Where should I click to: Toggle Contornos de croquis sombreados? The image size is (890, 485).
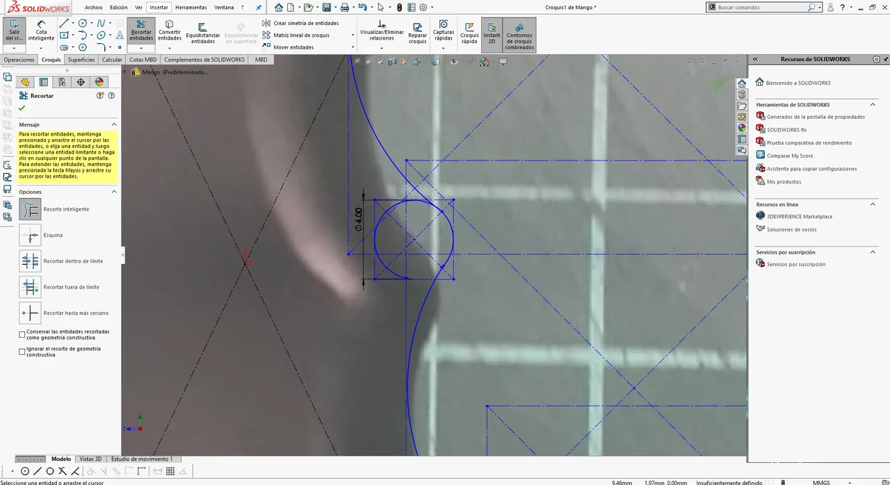(520, 35)
